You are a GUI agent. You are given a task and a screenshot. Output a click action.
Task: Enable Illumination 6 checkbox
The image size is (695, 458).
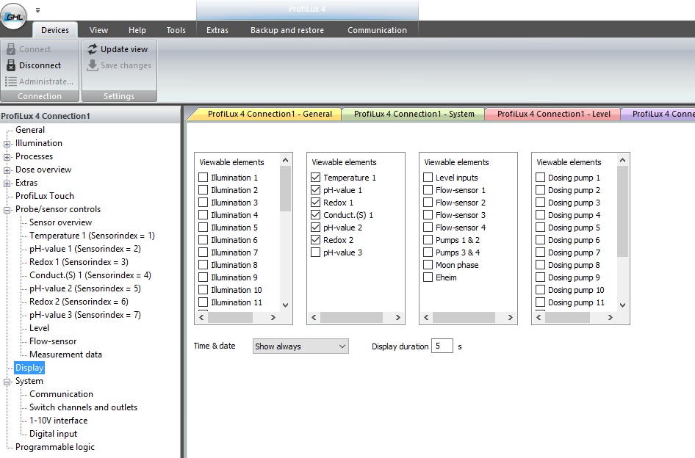pyautogui.click(x=203, y=239)
